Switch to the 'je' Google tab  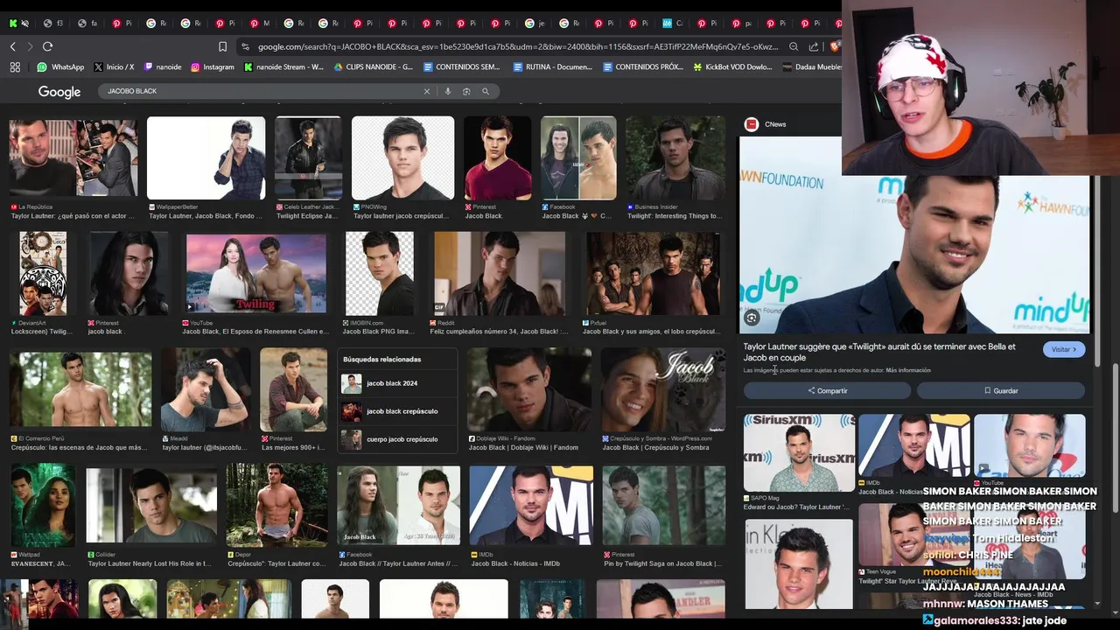click(x=535, y=23)
